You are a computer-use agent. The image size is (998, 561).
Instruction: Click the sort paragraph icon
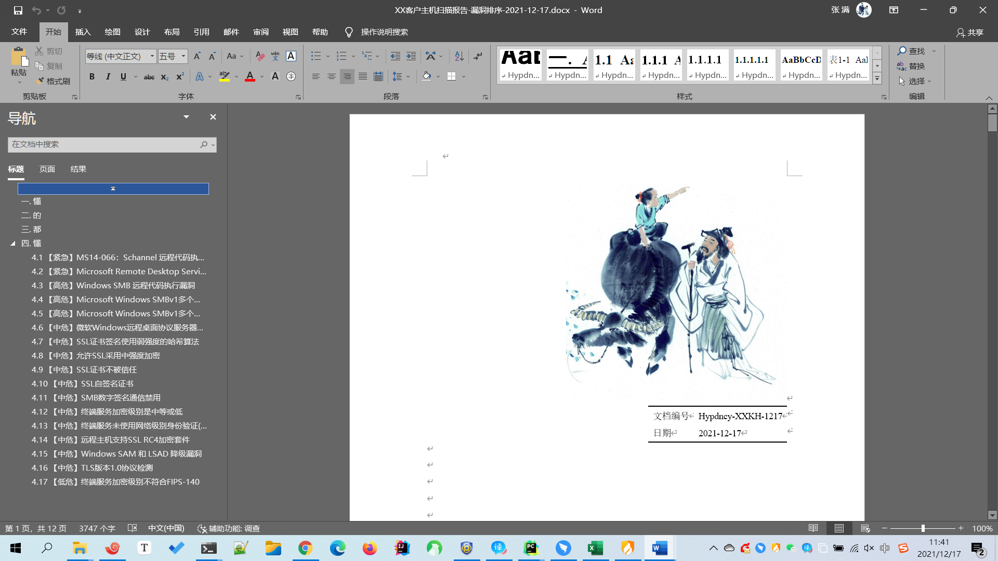[x=459, y=56]
